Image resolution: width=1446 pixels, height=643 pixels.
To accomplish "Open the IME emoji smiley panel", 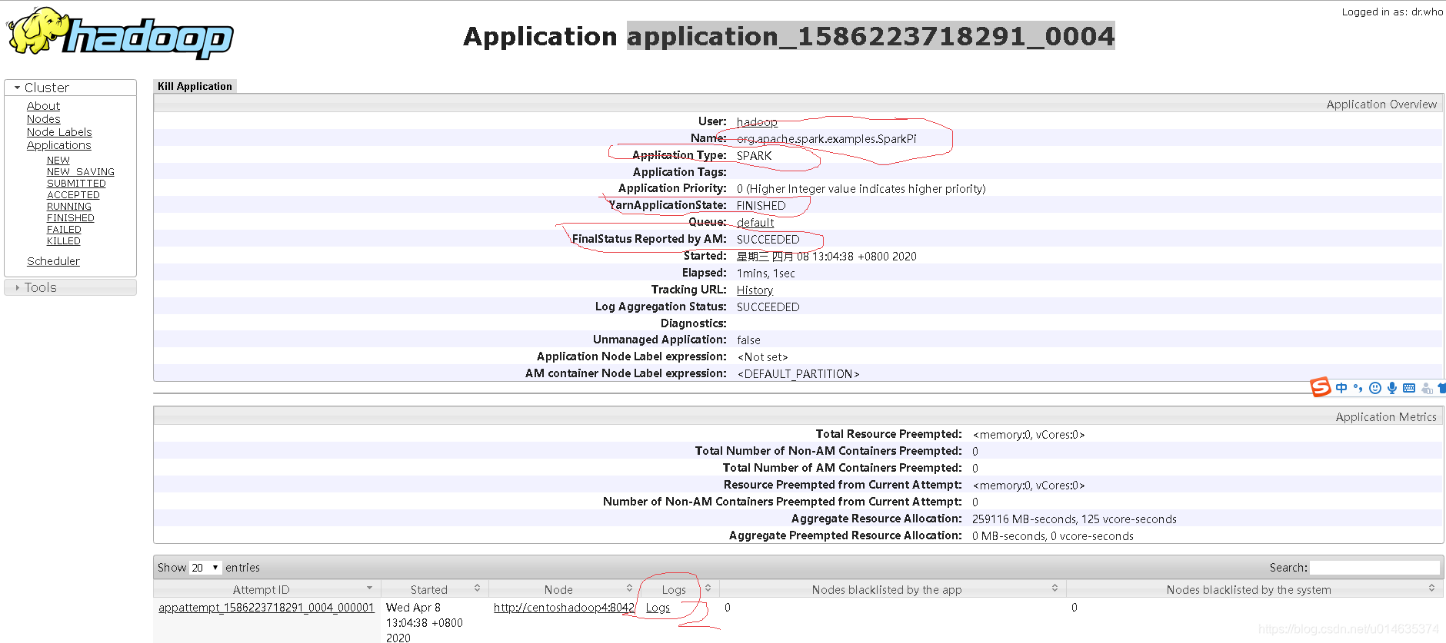I will point(1375,388).
